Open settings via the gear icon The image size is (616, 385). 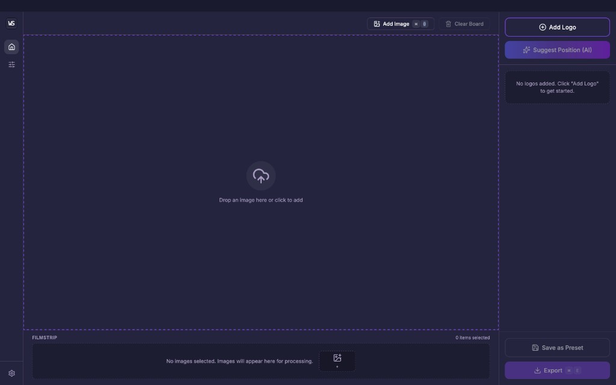(x=11, y=373)
